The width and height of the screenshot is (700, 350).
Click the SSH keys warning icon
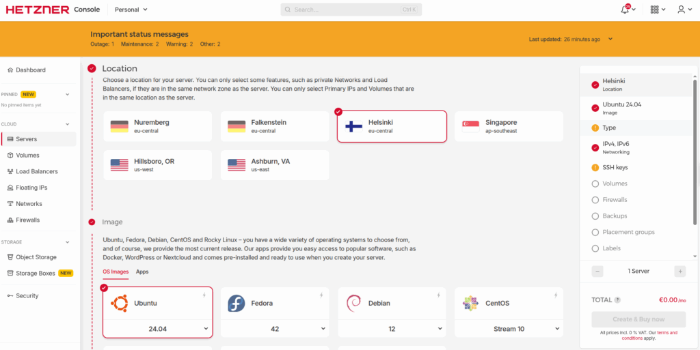[595, 168]
